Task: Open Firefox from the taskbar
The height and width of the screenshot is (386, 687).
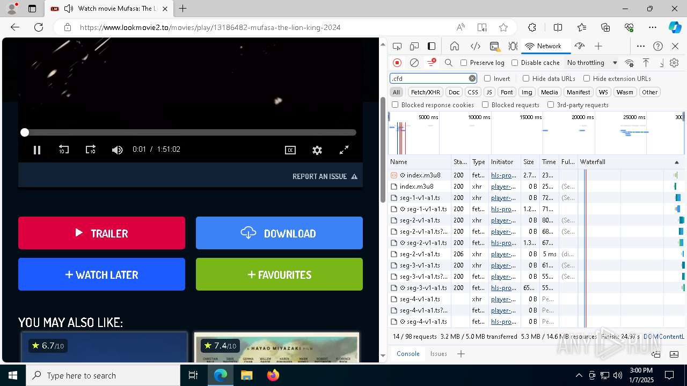Action: 273,375
